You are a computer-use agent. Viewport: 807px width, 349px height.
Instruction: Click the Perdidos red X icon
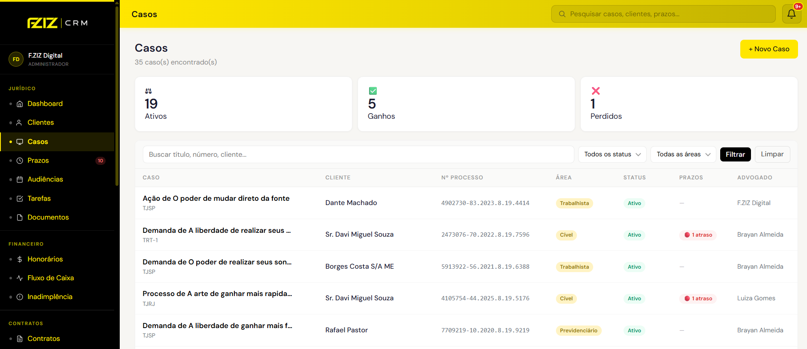(x=596, y=91)
